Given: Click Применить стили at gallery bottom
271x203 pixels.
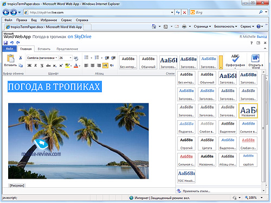Looking at the screenshot, I should pos(196,191).
